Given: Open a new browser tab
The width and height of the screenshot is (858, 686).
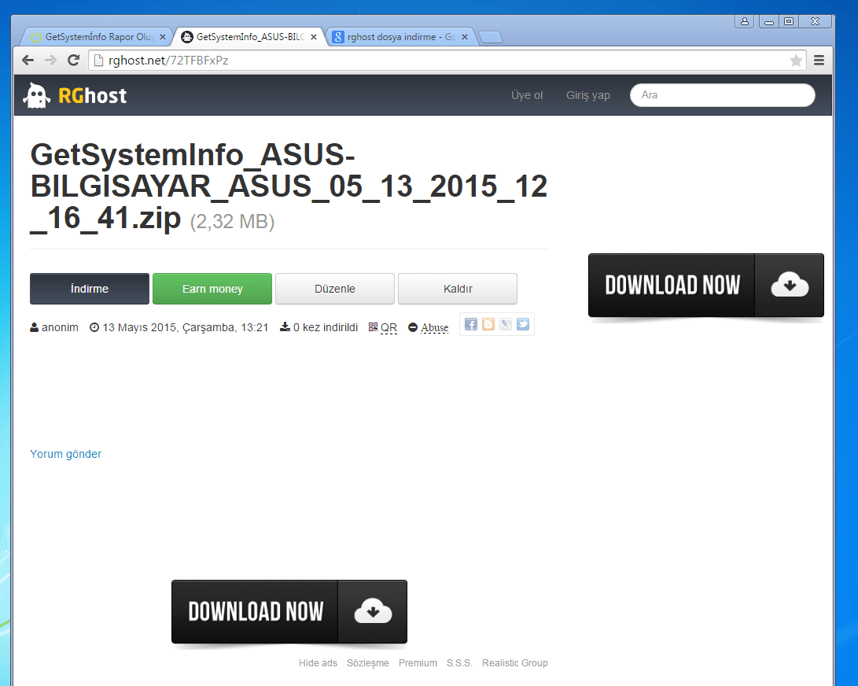Looking at the screenshot, I should point(491,37).
